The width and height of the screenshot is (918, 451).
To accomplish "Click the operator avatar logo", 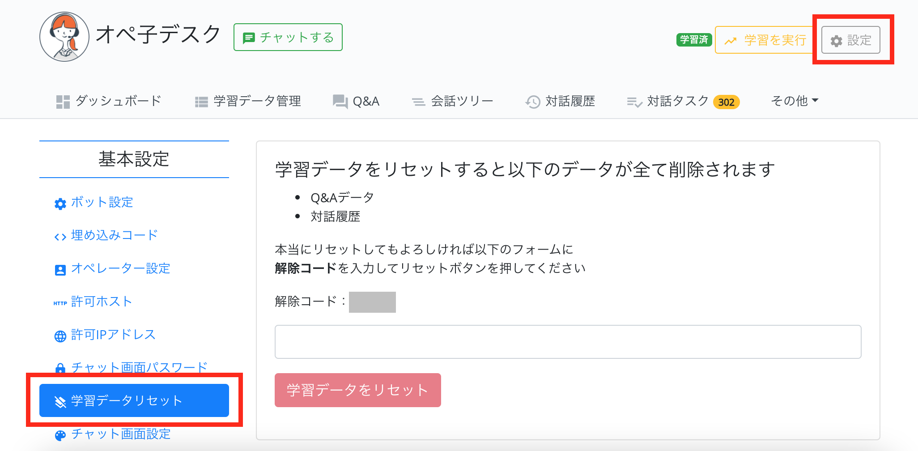I will coord(64,37).
